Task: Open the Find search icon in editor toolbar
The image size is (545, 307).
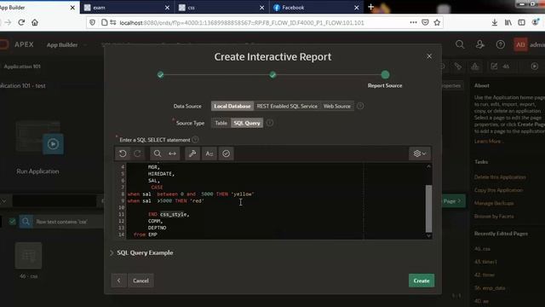Action: (158, 153)
